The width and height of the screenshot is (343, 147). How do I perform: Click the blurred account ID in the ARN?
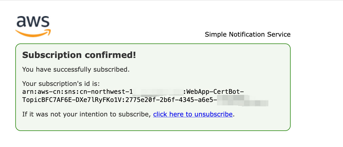158,92
